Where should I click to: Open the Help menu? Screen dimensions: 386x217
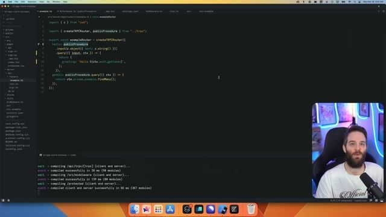pos(65,2)
